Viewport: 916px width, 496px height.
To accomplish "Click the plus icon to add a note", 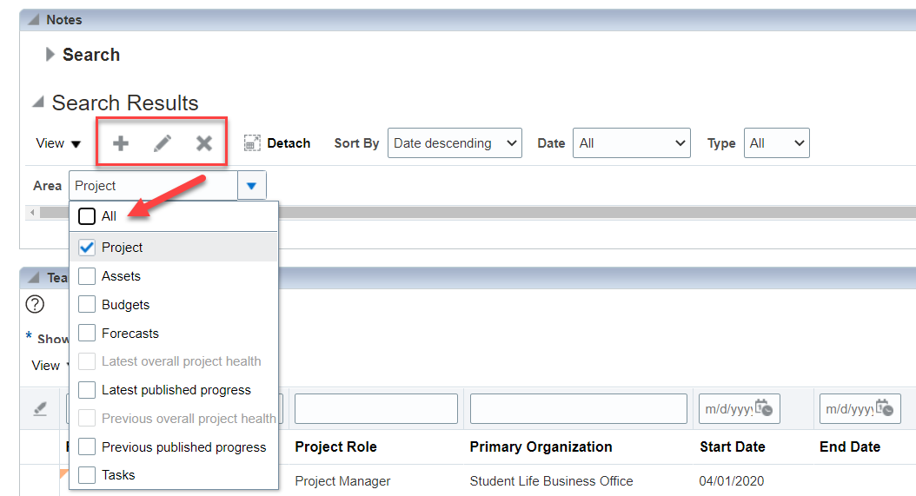I will pos(121,143).
